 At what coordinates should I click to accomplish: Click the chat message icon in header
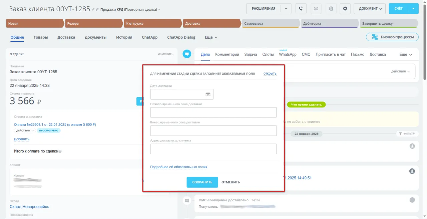click(331, 9)
